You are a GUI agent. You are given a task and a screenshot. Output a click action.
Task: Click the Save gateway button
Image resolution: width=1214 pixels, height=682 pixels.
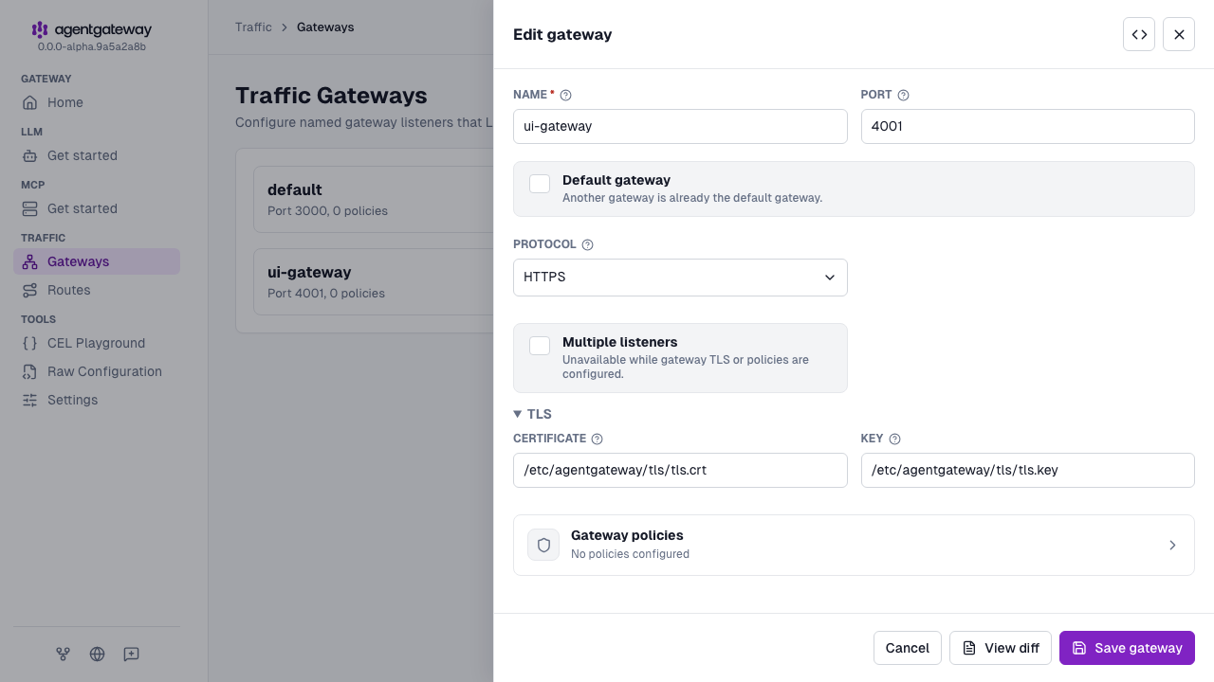click(1127, 648)
